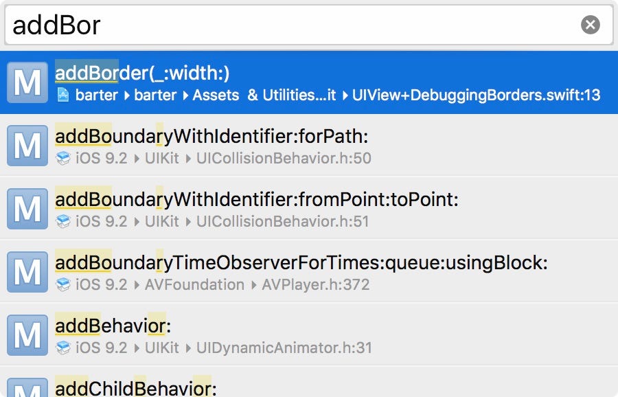Click the framework icon beside the AVFoundation path
Image resolution: width=618 pixels, height=397 pixels.
pyautogui.click(x=63, y=284)
